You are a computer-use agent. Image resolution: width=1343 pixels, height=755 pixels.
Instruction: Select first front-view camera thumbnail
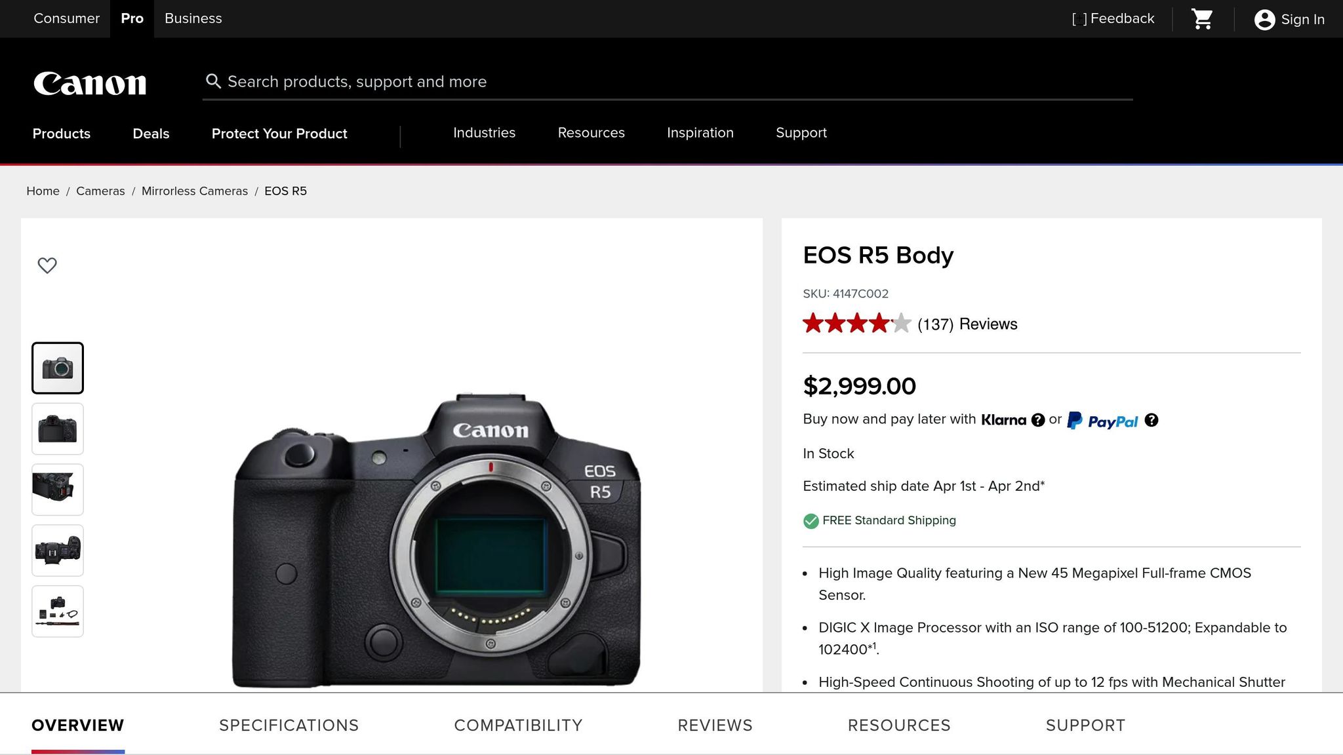point(58,368)
